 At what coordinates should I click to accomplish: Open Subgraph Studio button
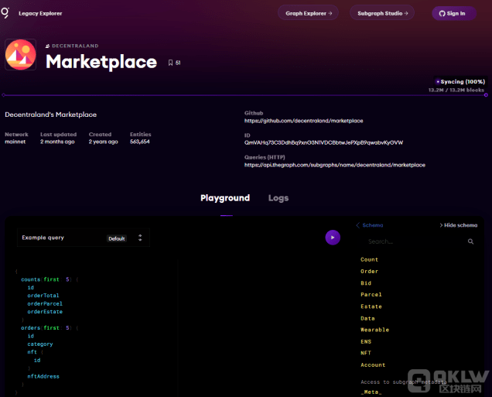[x=382, y=13]
